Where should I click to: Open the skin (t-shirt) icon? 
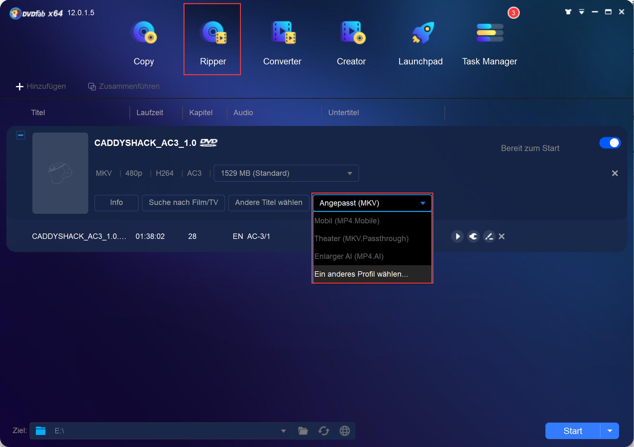click(568, 12)
